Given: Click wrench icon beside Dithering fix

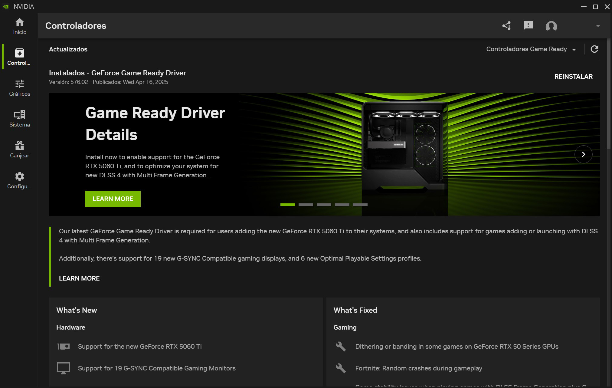Looking at the screenshot, I should tap(341, 347).
